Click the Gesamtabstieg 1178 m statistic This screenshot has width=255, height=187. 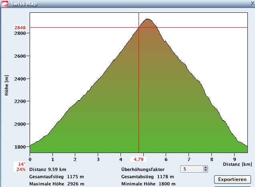click(x=147, y=177)
